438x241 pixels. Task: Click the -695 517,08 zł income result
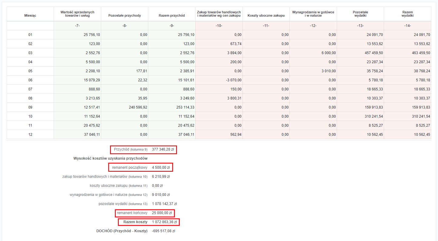click(x=164, y=231)
